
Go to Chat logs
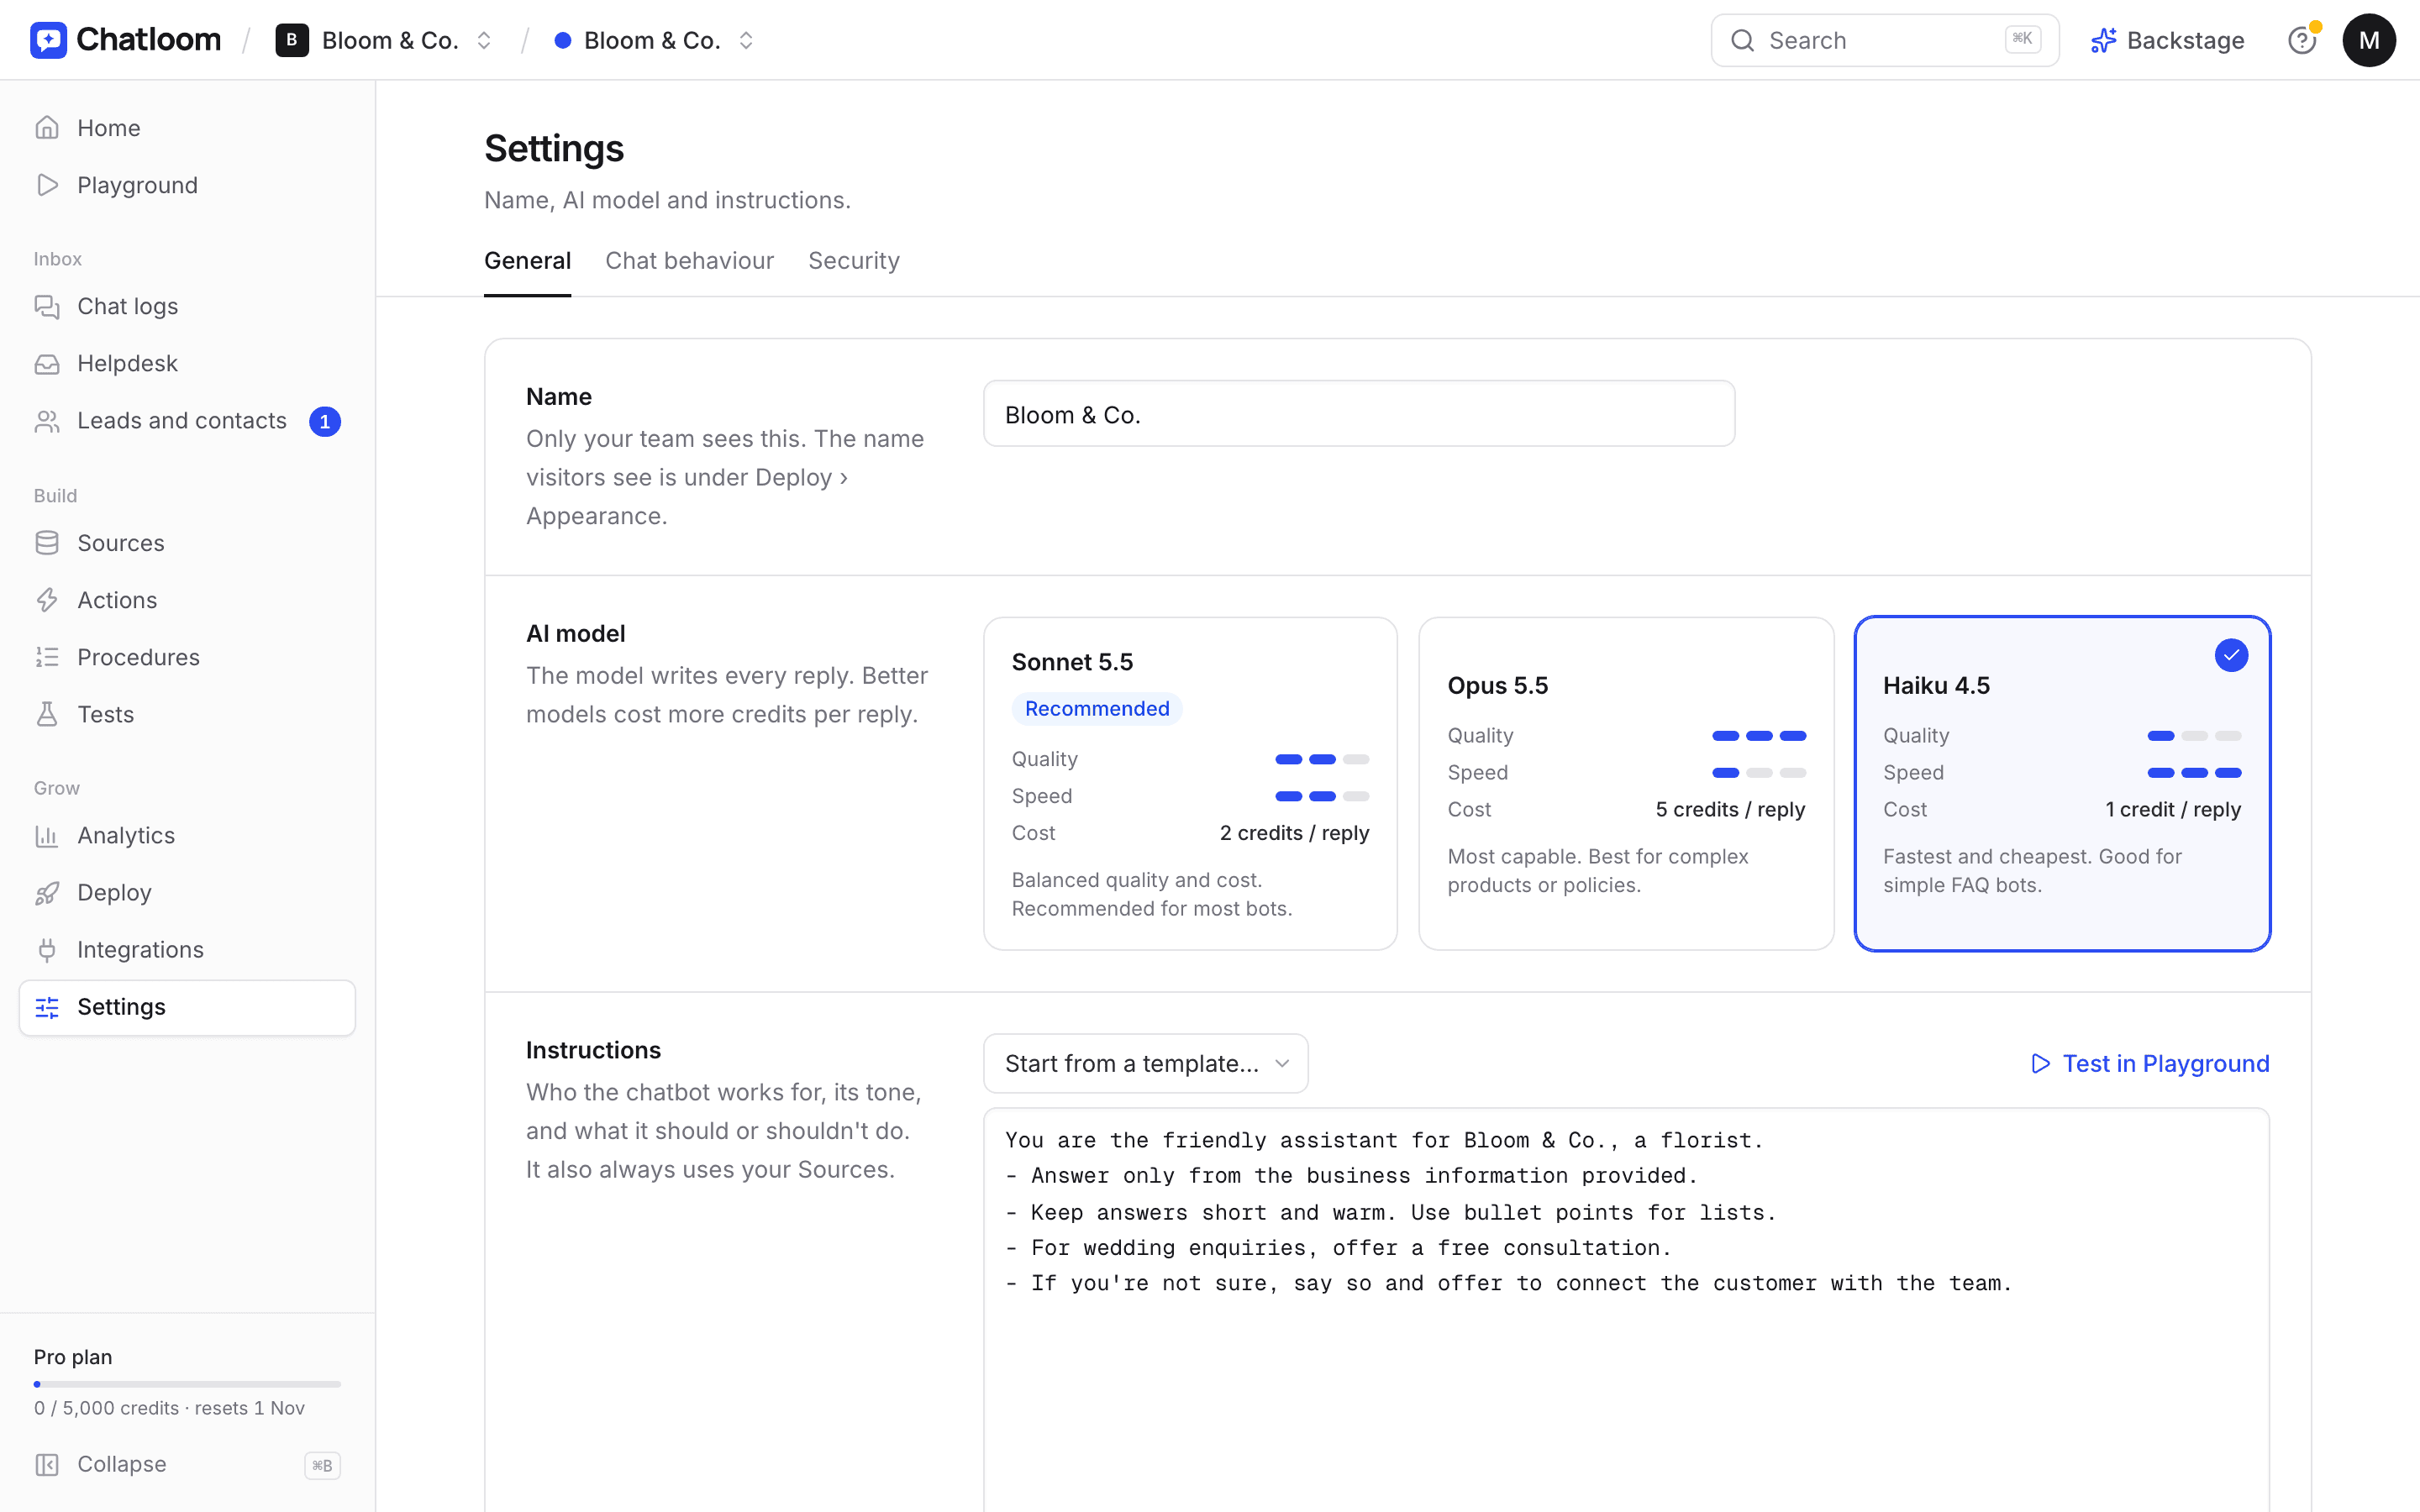point(187,306)
